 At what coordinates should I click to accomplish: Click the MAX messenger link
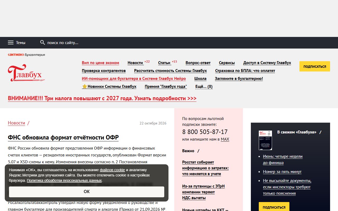225,139
